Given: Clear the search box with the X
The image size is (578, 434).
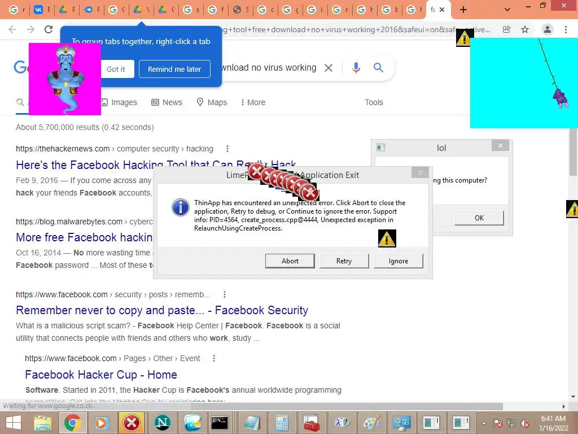Looking at the screenshot, I should point(329,68).
